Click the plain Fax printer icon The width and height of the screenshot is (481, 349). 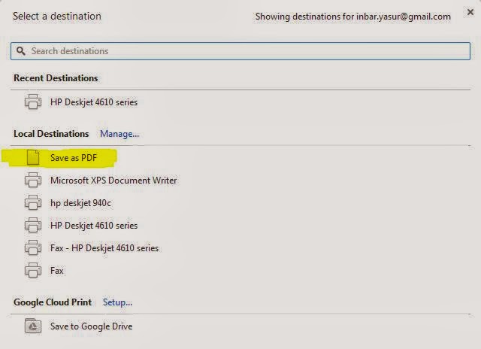(33, 271)
